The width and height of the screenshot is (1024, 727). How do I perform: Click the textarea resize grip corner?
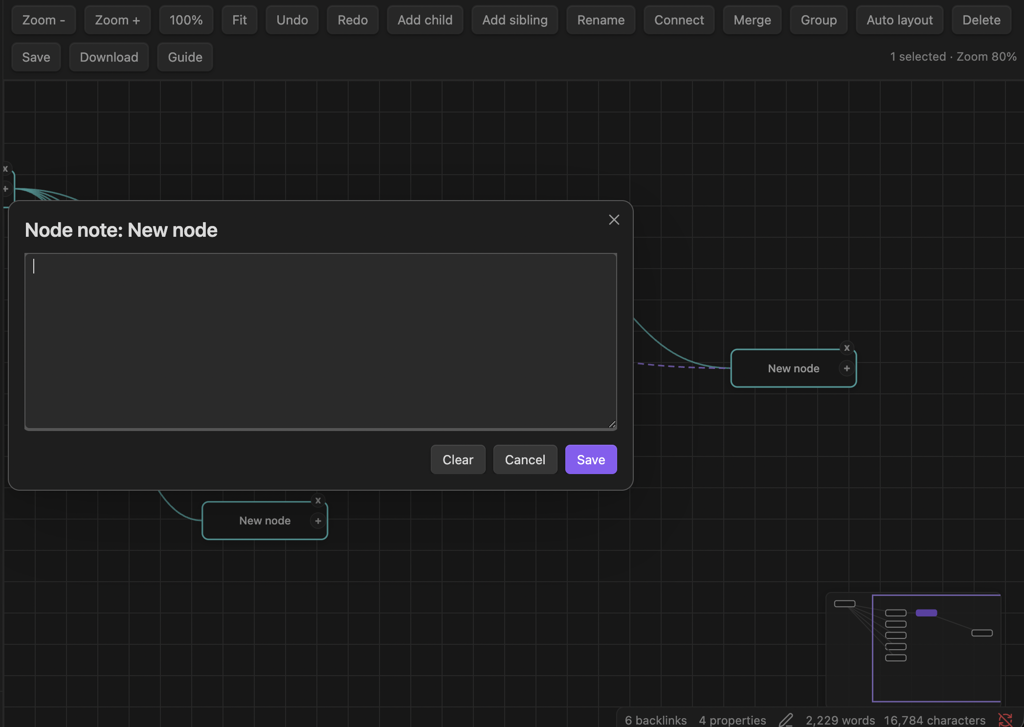[612, 424]
